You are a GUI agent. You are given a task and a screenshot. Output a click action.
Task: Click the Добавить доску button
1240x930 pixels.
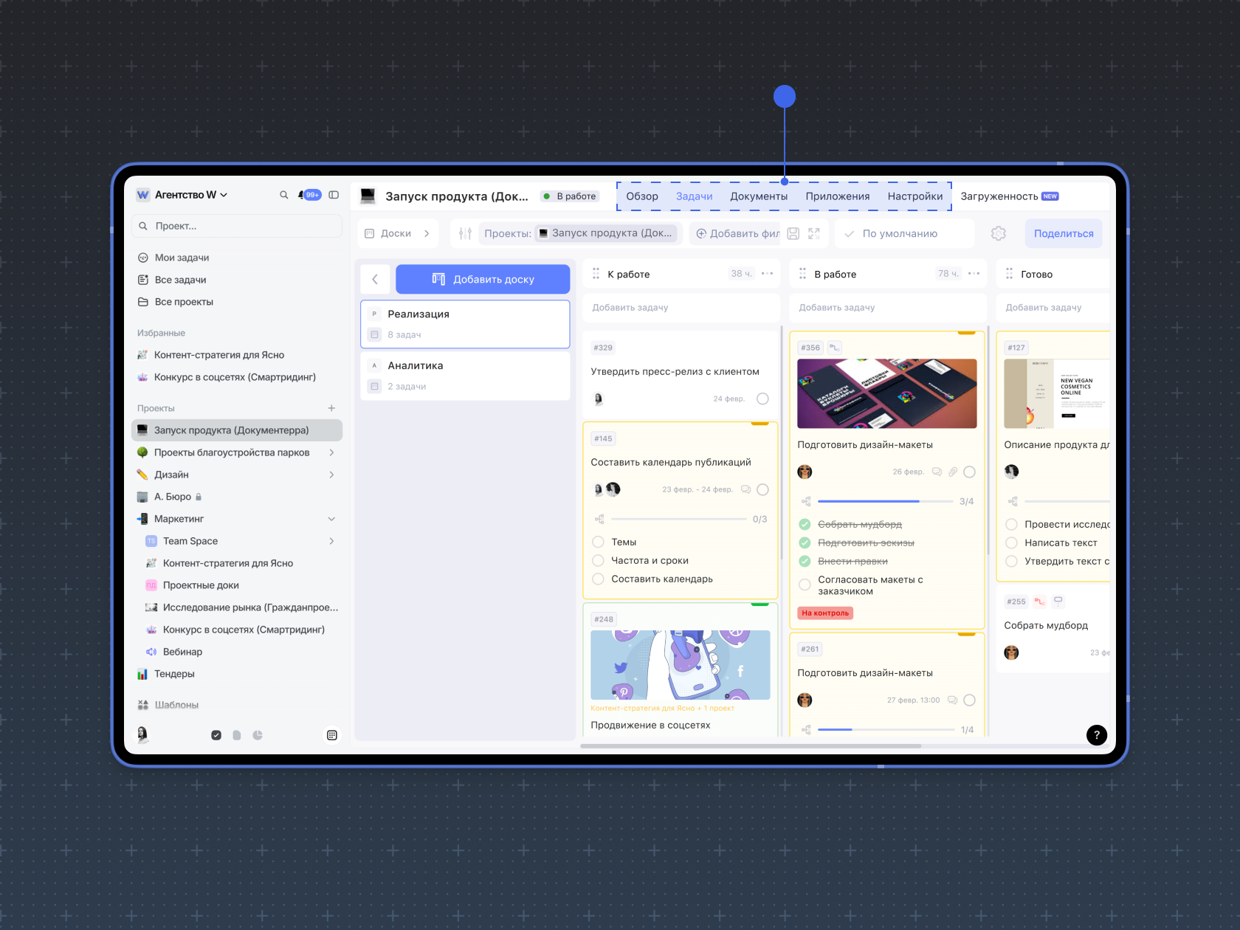tap(483, 279)
